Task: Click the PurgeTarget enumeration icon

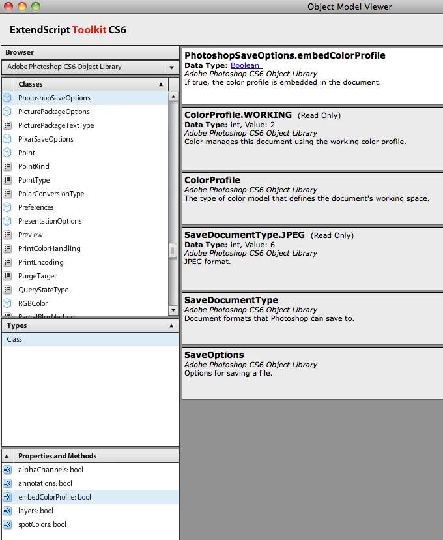Action: (7, 276)
